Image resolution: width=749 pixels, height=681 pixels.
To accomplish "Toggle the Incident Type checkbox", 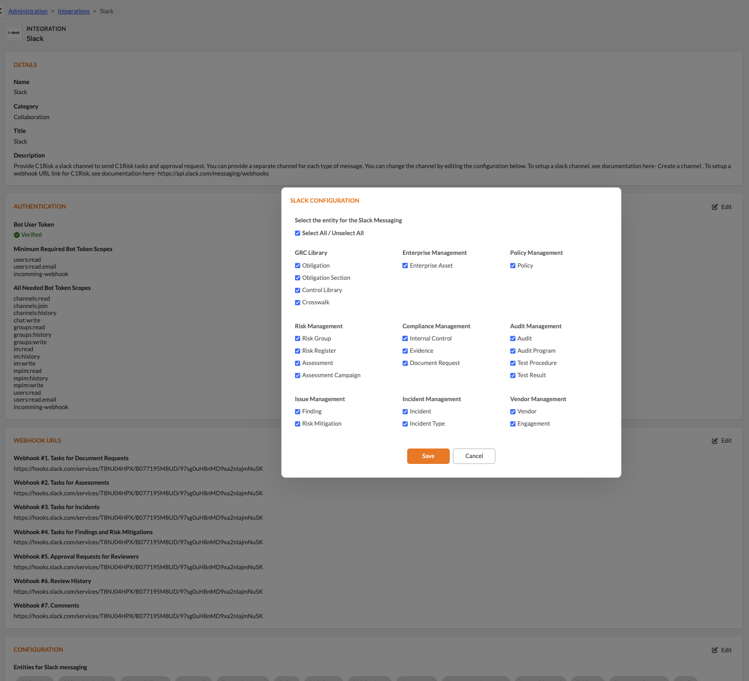I will pos(405,423).
